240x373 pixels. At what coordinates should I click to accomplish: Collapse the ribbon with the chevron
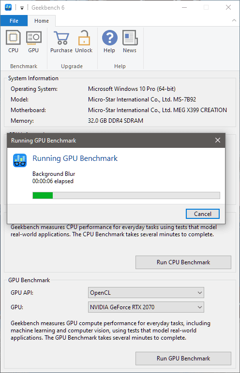pos(234,20)
